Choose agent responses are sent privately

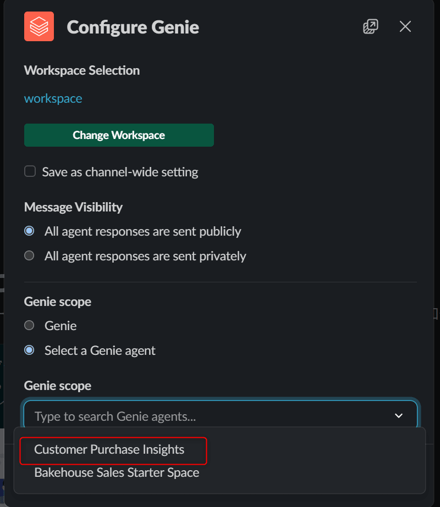[29, 256]
